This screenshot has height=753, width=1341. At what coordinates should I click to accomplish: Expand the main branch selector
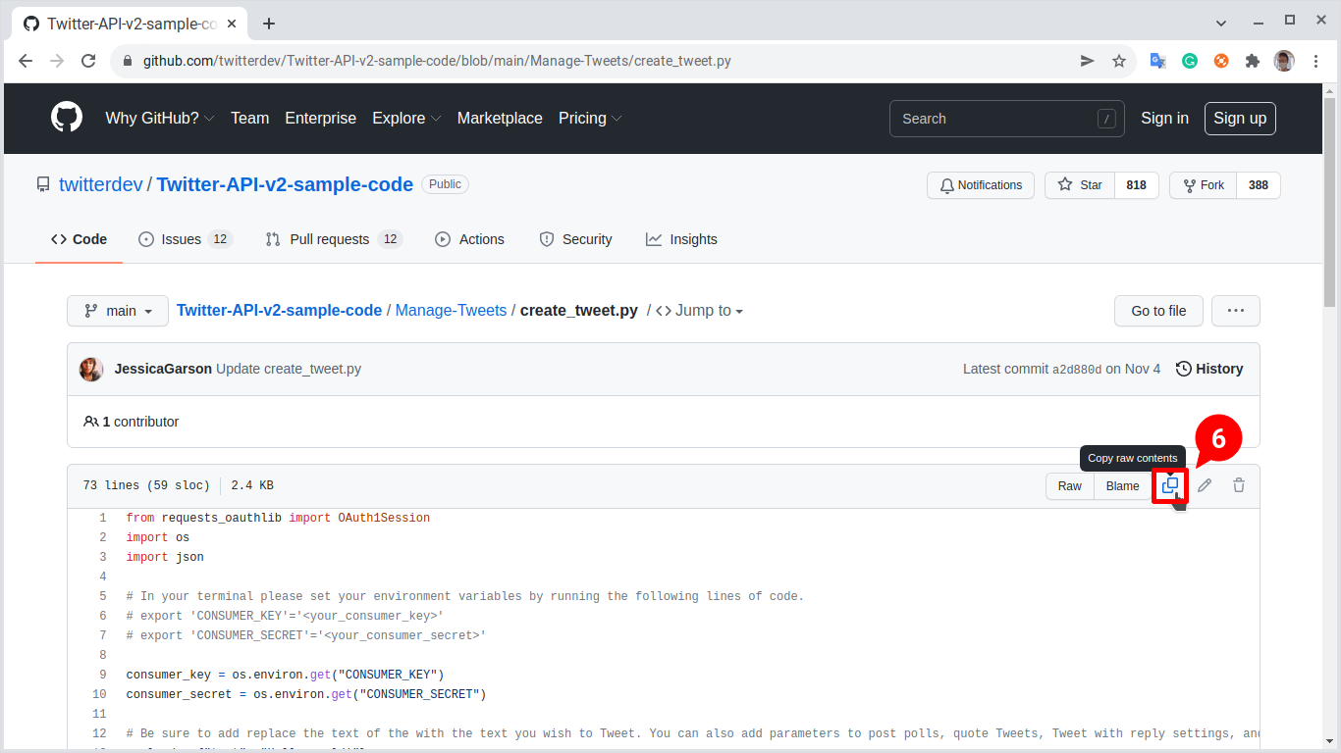click(x=117, y=311)
